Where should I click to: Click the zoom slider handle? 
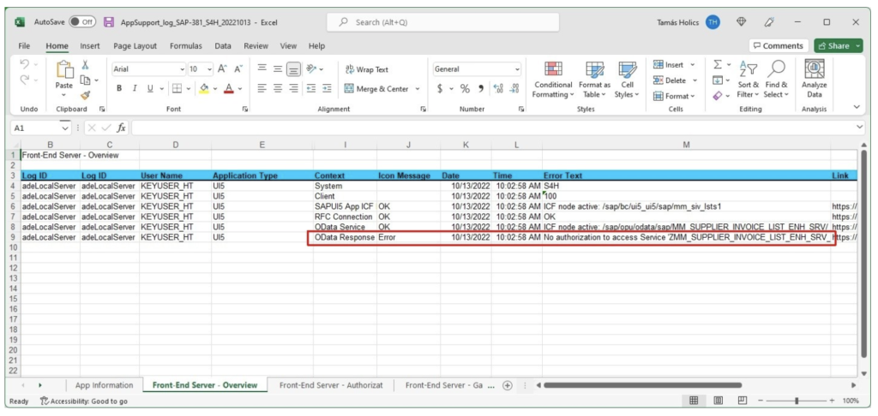coord(797,401)
